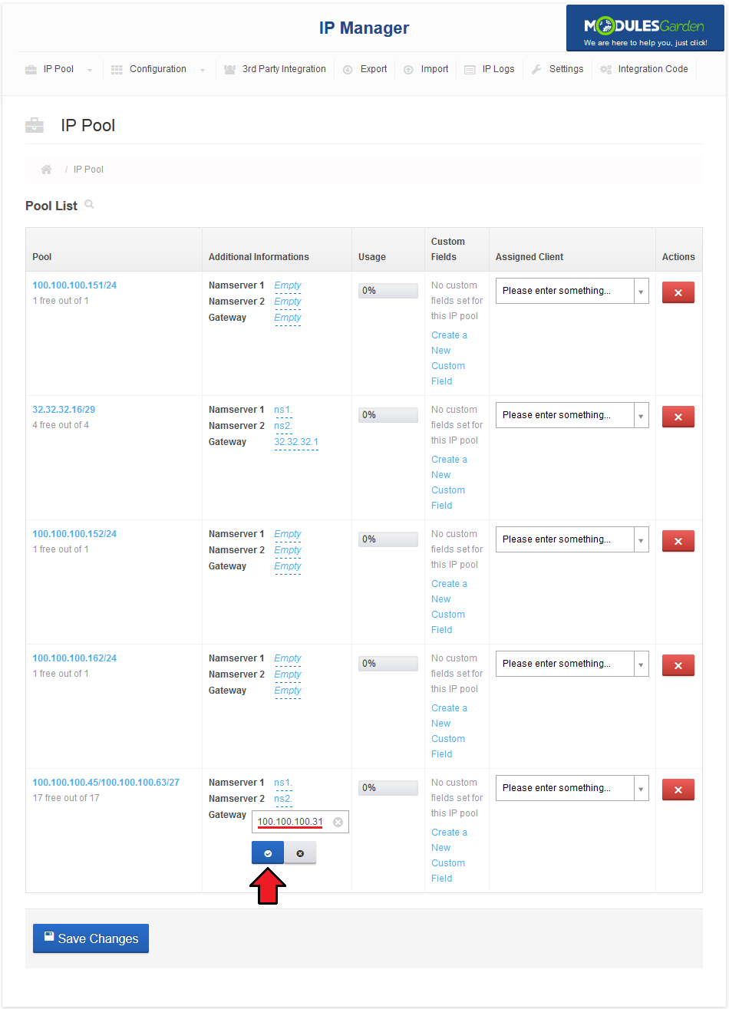The height and width of the screenshot is (1009, 729).
Task: Open pool 32.32.32.16/29
Action: click(x=64, y=410)
